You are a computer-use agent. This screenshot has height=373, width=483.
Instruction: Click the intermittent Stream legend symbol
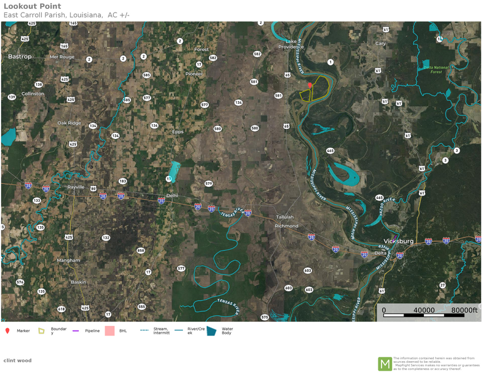click(x=144, y=330)
